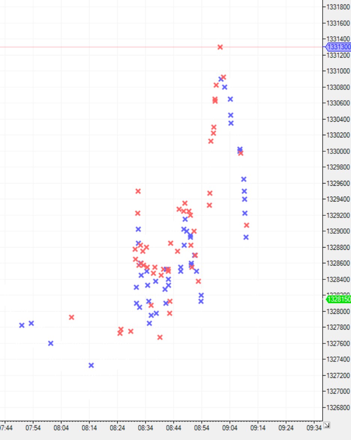Screen dimensions: 351x440
Task: Click the 1327000 price axis label
Action: point(338,391)
